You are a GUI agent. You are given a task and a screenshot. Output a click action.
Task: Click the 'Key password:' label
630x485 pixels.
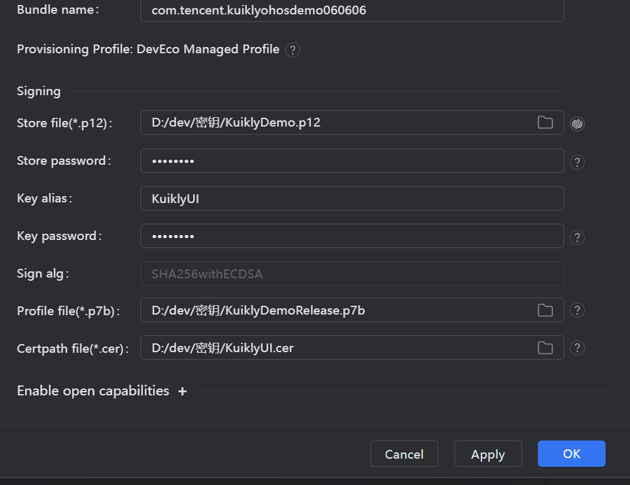pos(59,236)
